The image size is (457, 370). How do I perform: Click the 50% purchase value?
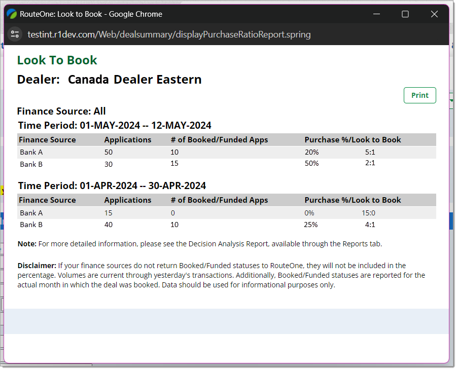(x=311, y=163)
